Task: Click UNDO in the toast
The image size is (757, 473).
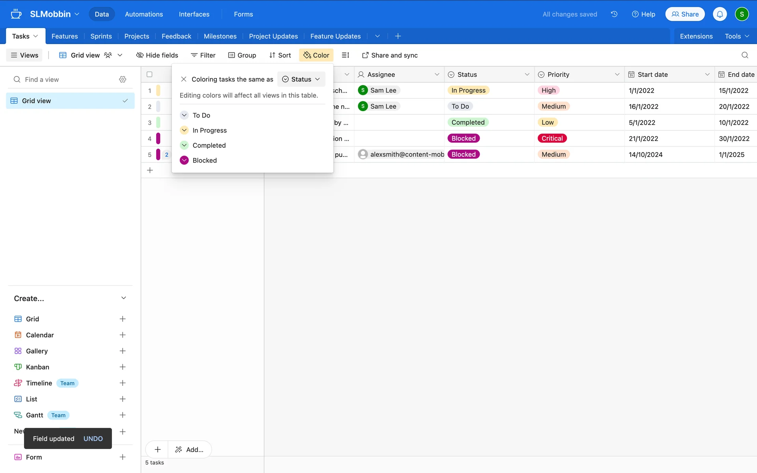Action: pyautogui.click(x=93, y=439)
